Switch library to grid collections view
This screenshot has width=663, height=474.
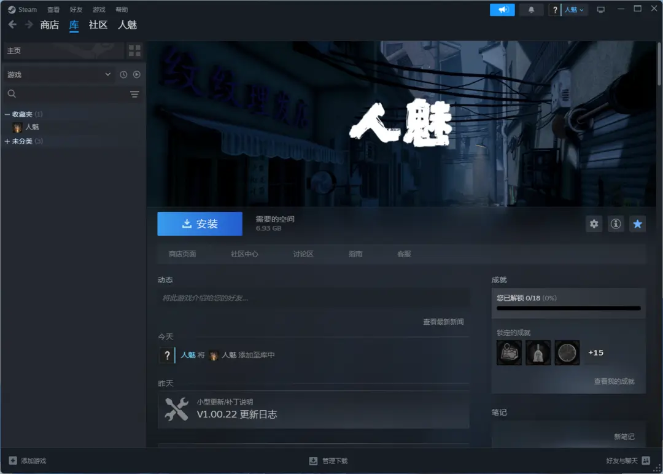click(134, 51)
